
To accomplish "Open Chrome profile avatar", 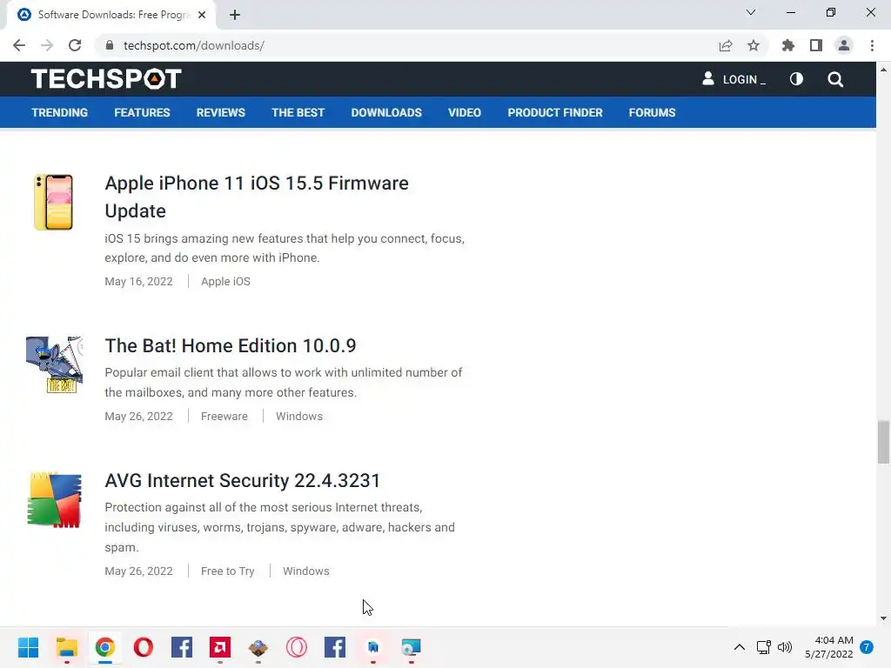I will click(x=844, y=45).
